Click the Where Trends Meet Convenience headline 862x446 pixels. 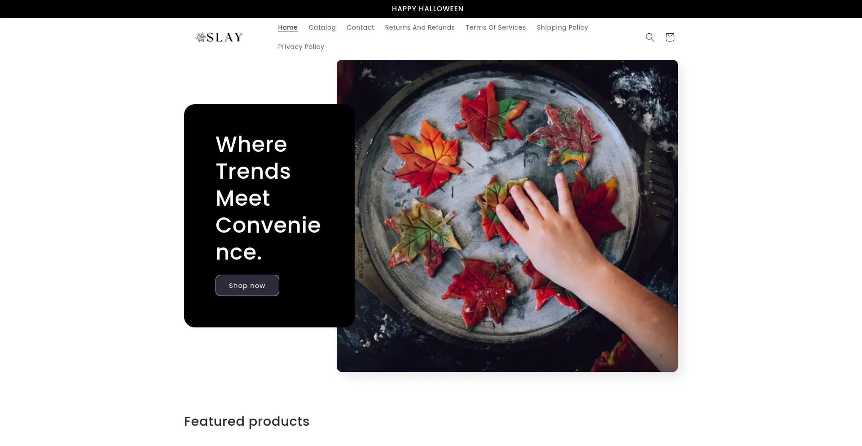pyautogui.click(x=268, y=198)
